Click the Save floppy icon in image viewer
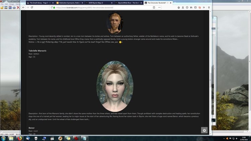The width and height of the screenshot is (251, 141). click(10, 7)
